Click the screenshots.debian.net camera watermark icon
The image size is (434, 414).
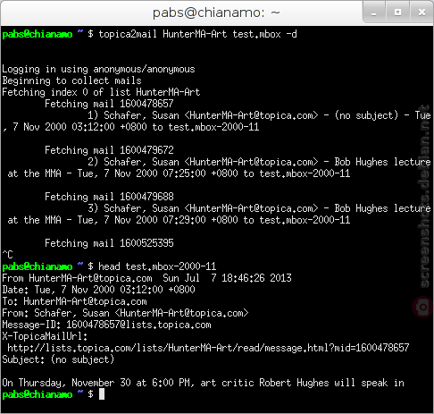(422, 307)
